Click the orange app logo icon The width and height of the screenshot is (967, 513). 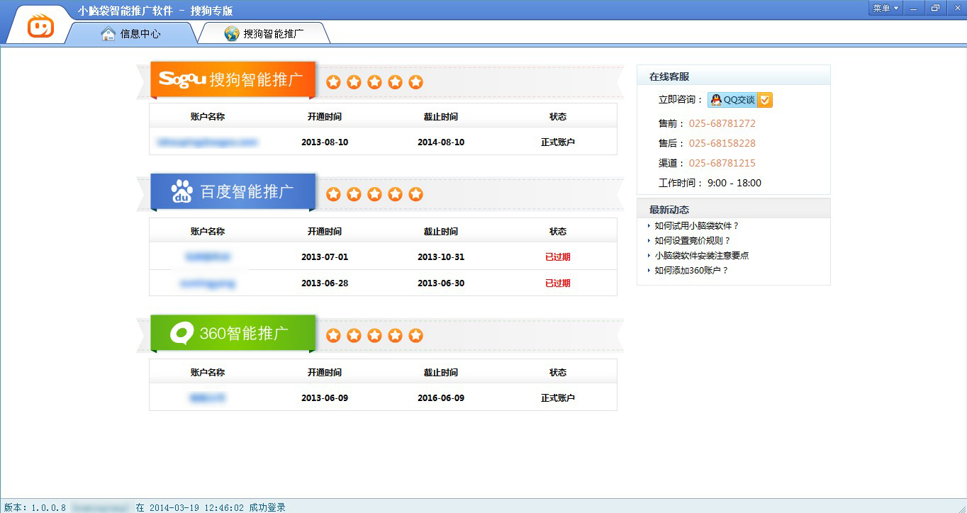point(40,28)
